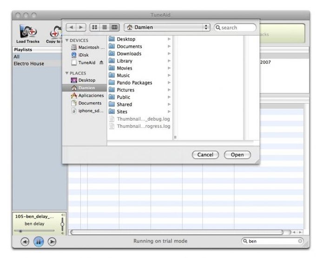Expand Pictures folder row's arrow

[x=169, y=90]
